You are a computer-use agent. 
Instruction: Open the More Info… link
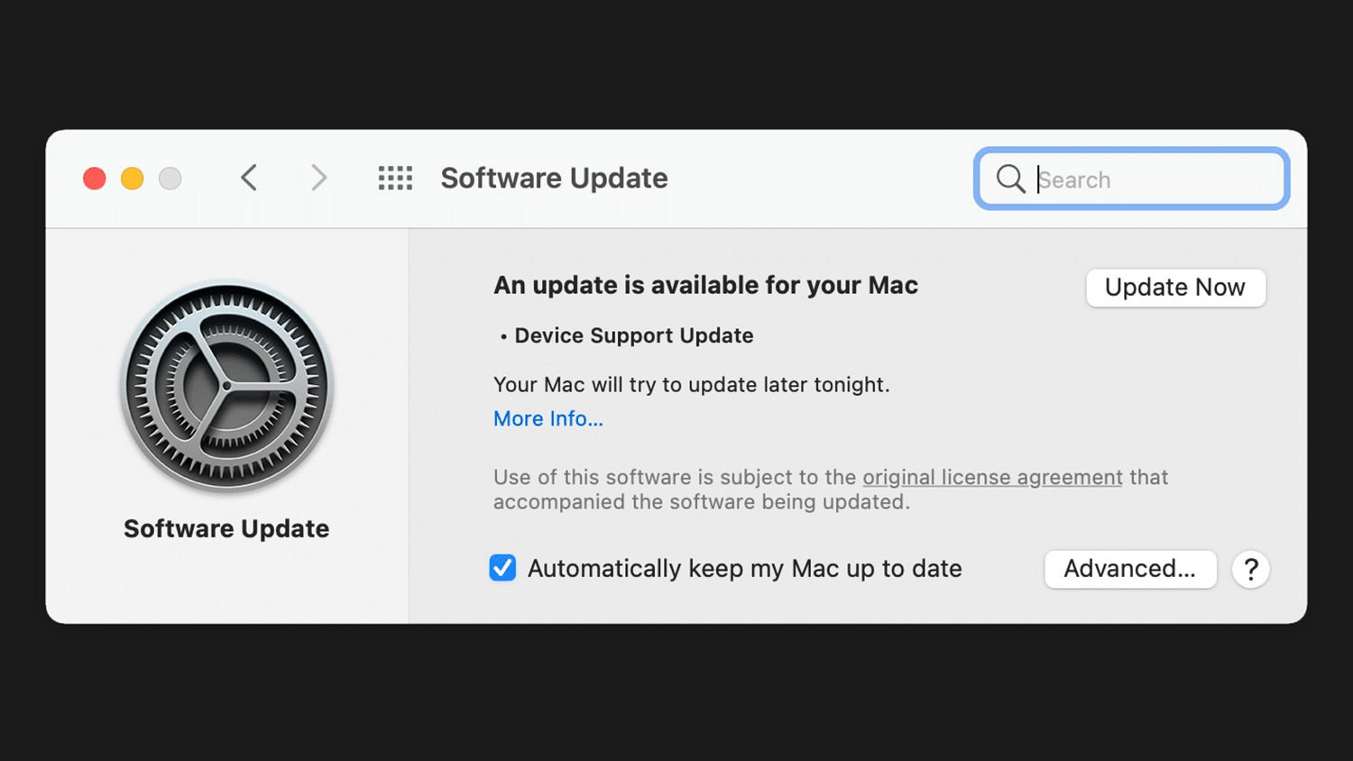click(x=548, y=418)
